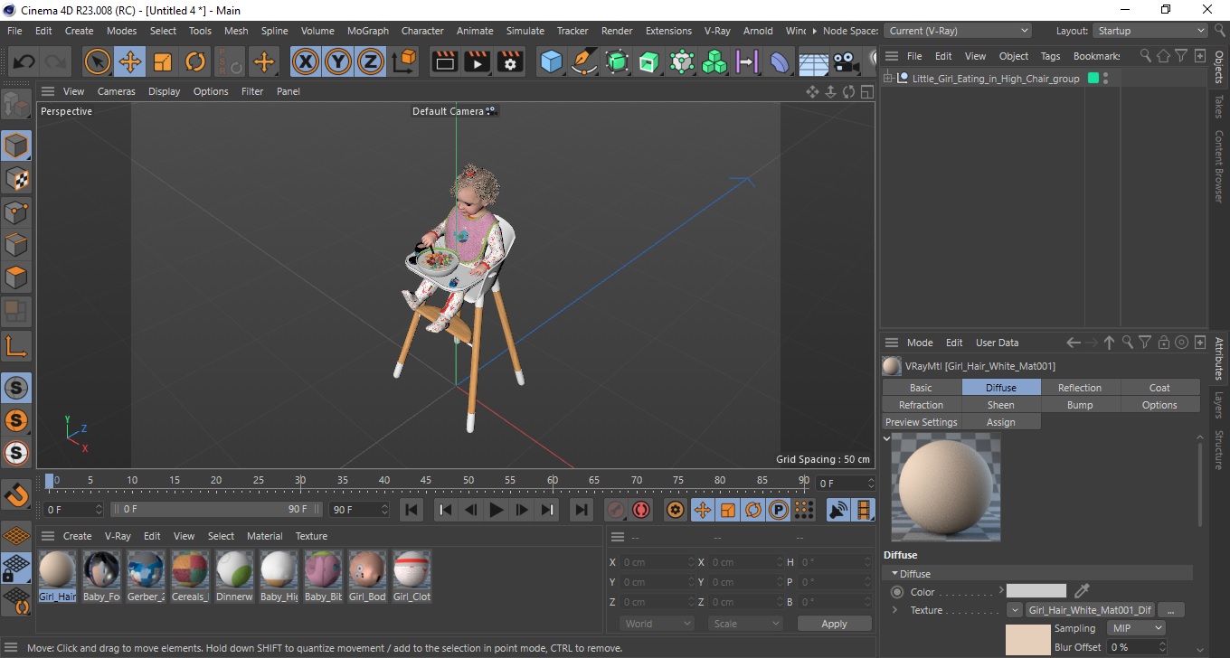
Task: Toggle Parameter keyframe recording P button
Action: click(x=778, y=510)
